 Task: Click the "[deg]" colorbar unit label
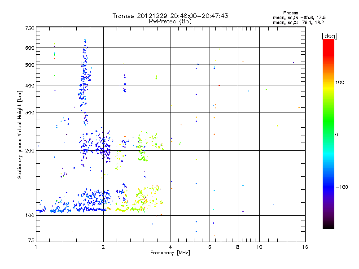[329, 36]
